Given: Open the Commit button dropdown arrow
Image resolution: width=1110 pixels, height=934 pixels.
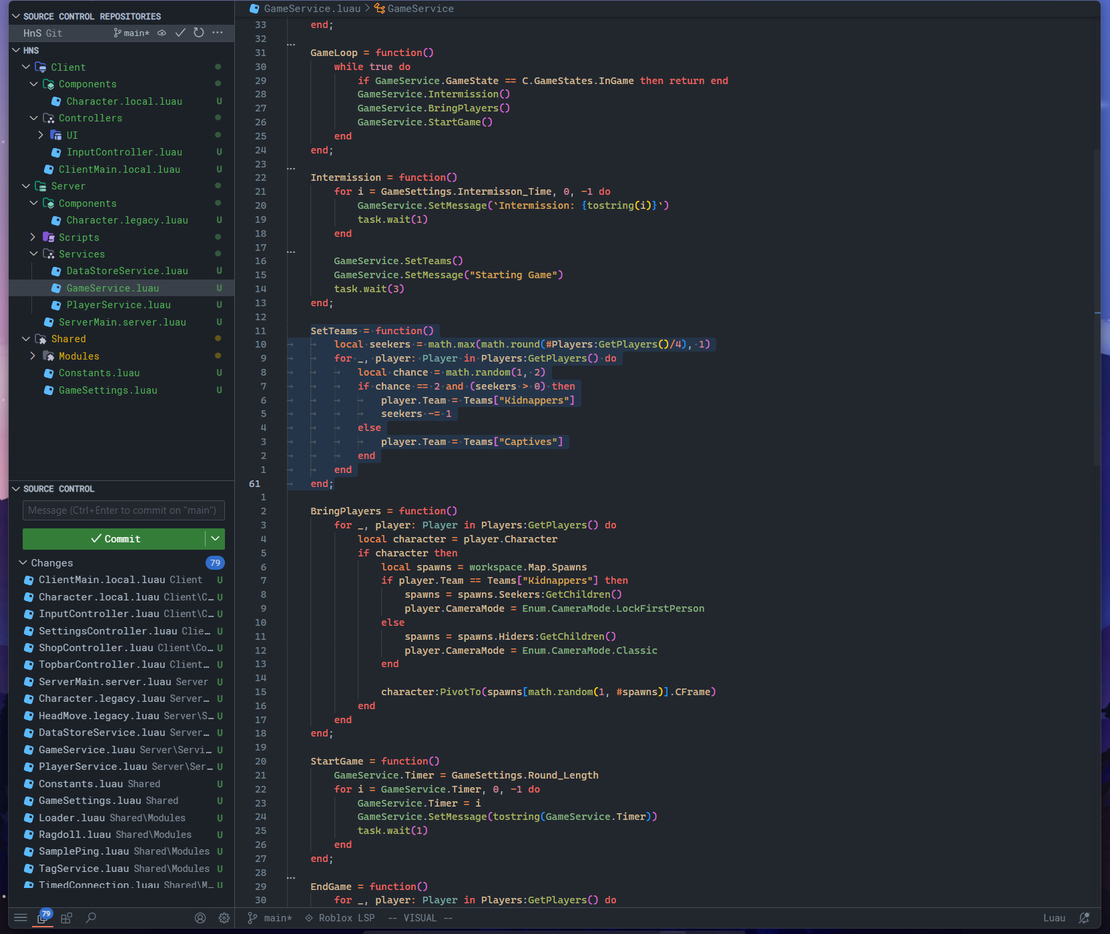Looking at the screenshot, I should [x=215, y=538].
